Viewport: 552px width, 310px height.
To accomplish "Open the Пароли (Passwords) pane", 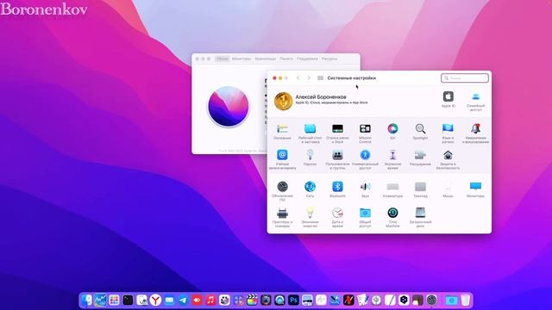I will [310, 155].
